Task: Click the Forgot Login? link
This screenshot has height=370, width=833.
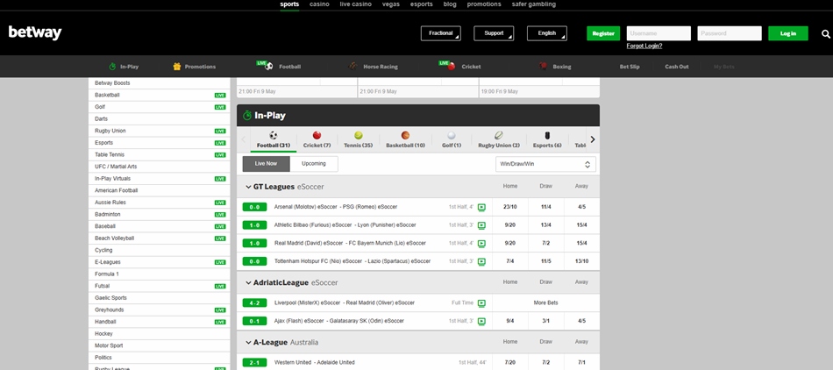Action: (x=644, y=46)
